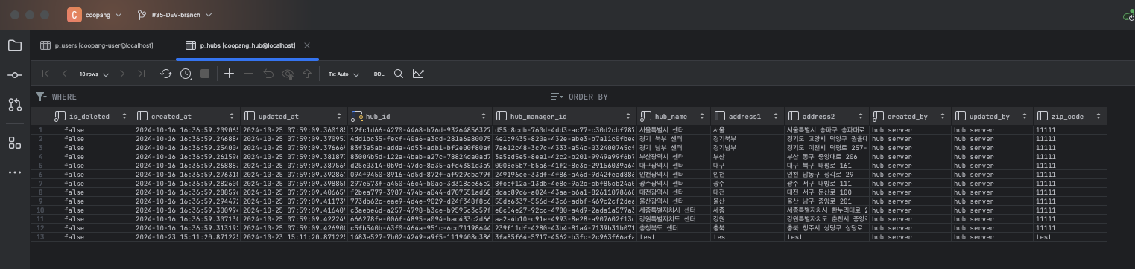The width and height of the screenshot is (1135, 269).
Task: Sort by updated_at column arrows
Action: tap(338, 117)
